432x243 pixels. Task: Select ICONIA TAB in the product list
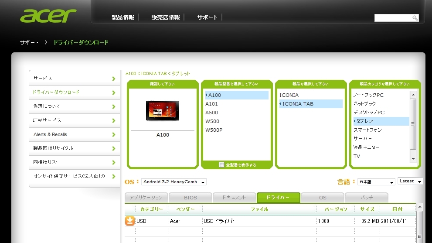pos(311,104)
